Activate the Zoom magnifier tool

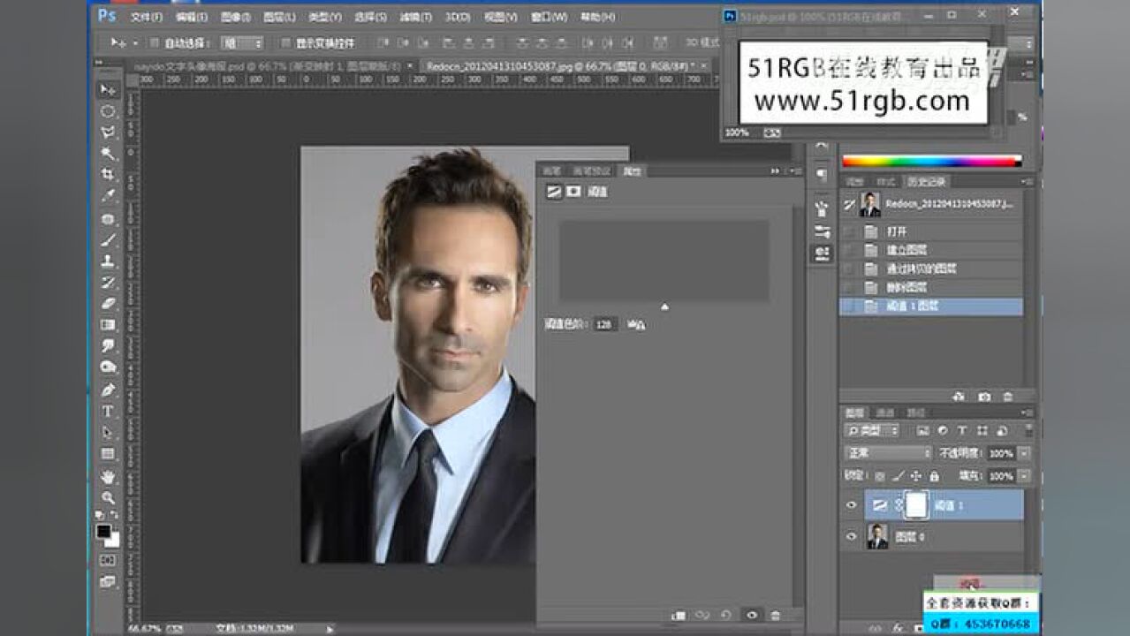point(108,497)
